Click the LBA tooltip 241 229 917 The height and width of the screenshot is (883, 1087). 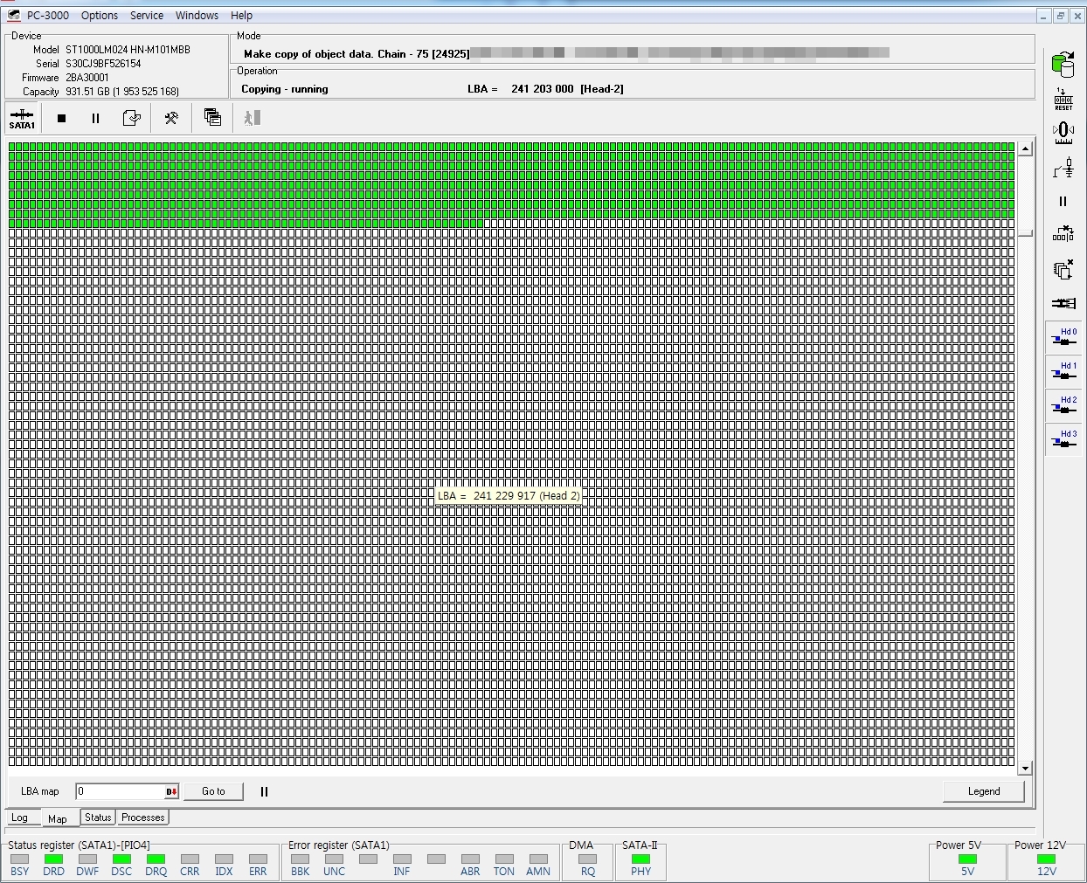click(509, 496)
